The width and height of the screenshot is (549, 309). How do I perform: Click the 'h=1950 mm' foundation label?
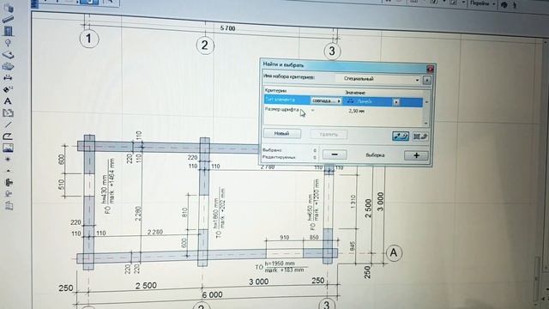280,264
